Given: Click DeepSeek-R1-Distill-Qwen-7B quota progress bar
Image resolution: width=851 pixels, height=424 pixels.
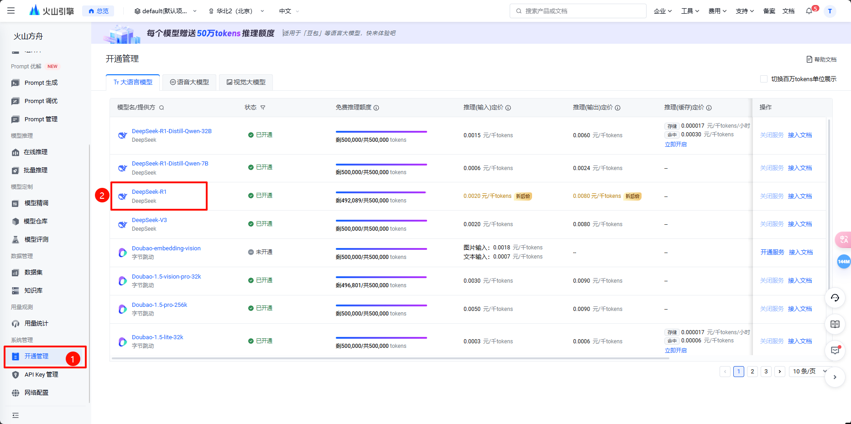Looking at the screenshot, I should coord(381,164).
